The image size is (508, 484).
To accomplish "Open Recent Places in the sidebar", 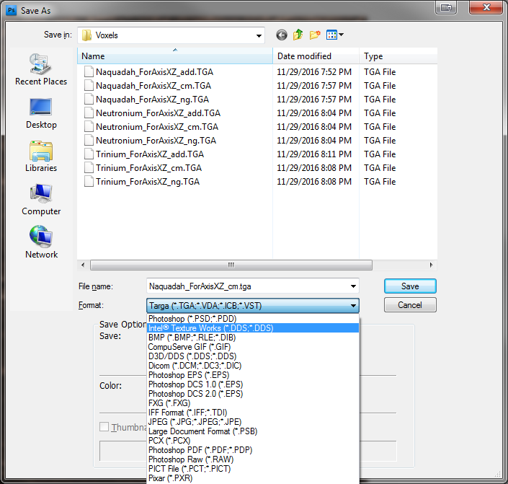I will (x=41, y=69).
